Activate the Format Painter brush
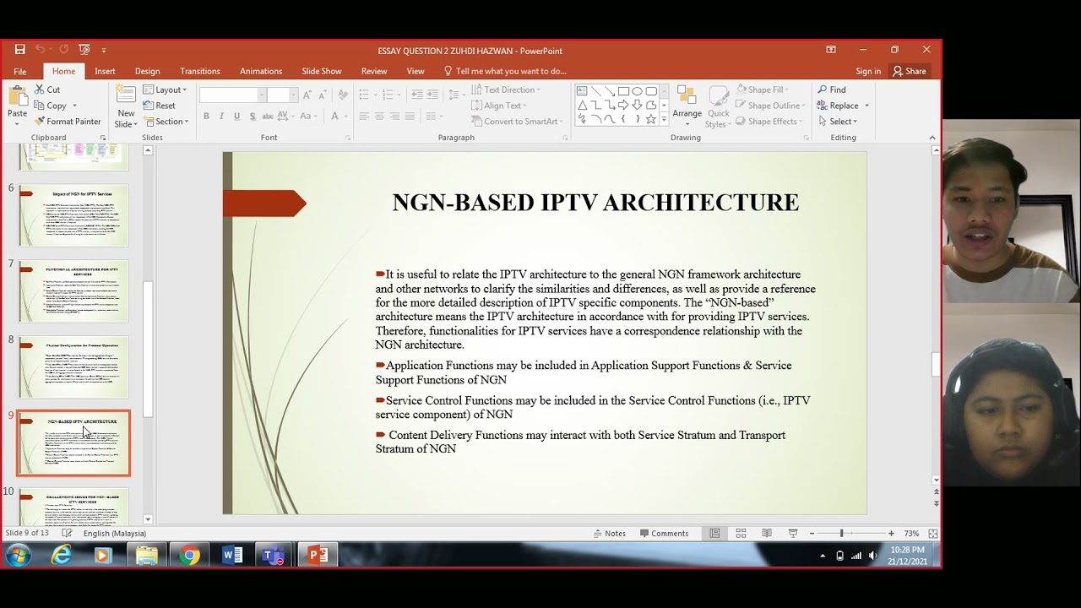This screenshot has height=608, width=1081. (68, 122)
